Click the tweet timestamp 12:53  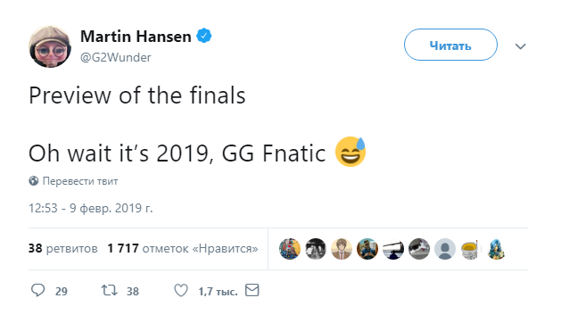tap(90, 208)
